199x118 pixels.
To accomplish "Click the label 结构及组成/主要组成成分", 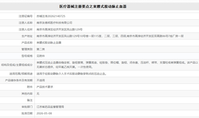I will [x=17, y=65].
